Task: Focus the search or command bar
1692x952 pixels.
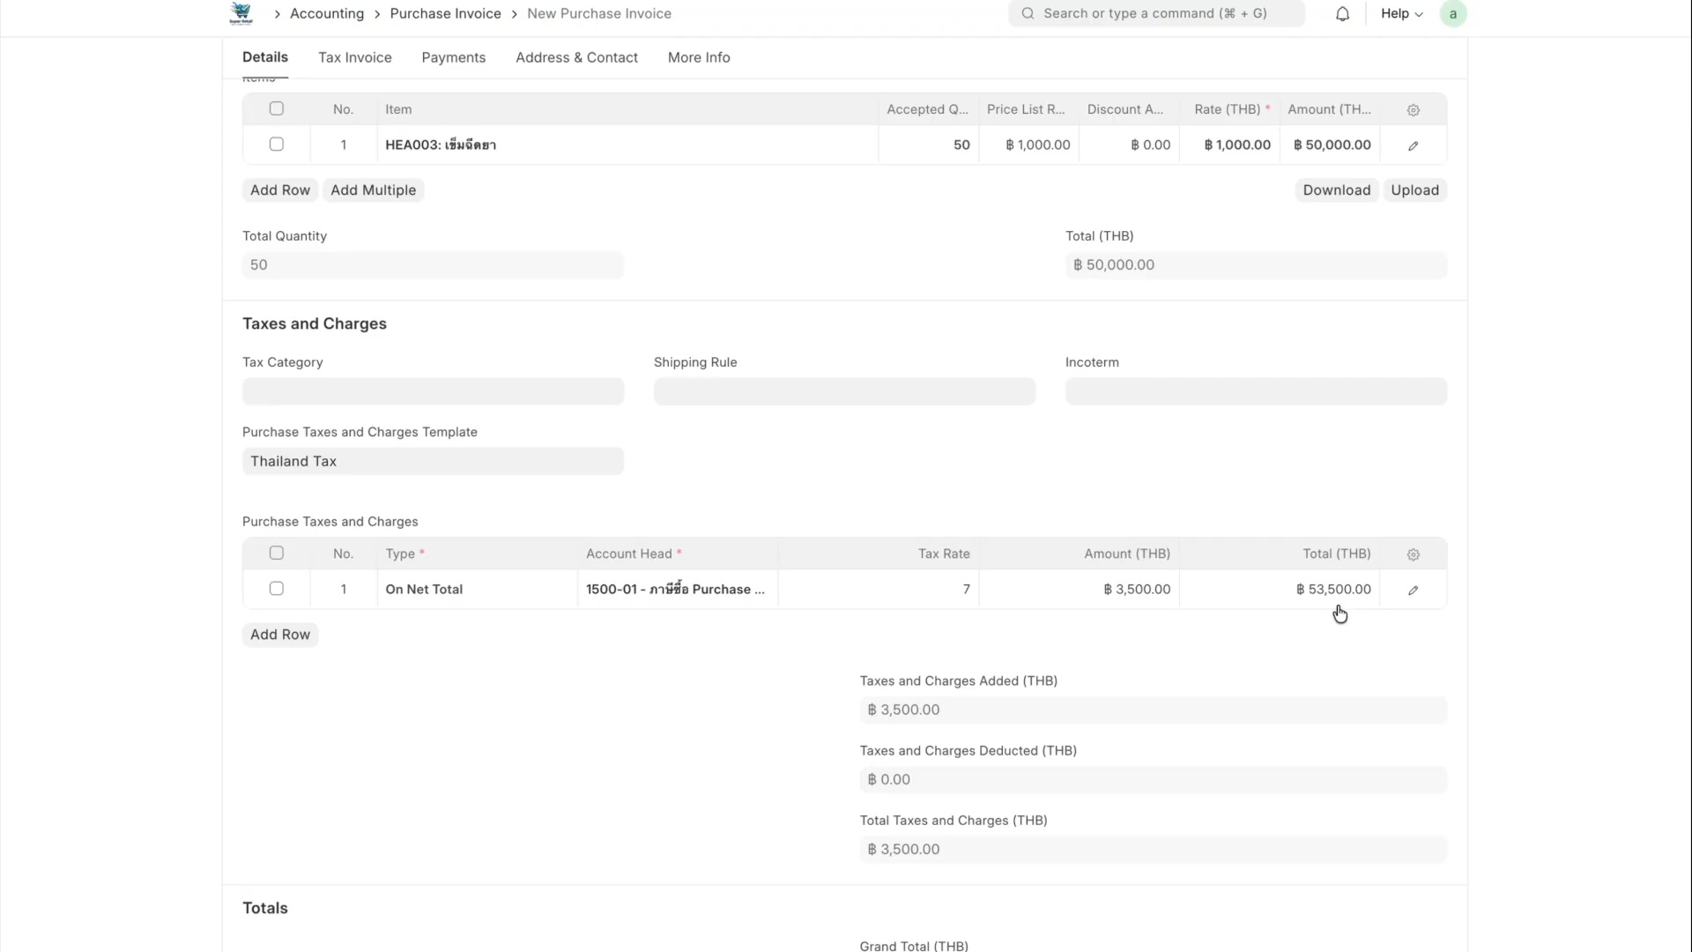Action: point(1156,13)
